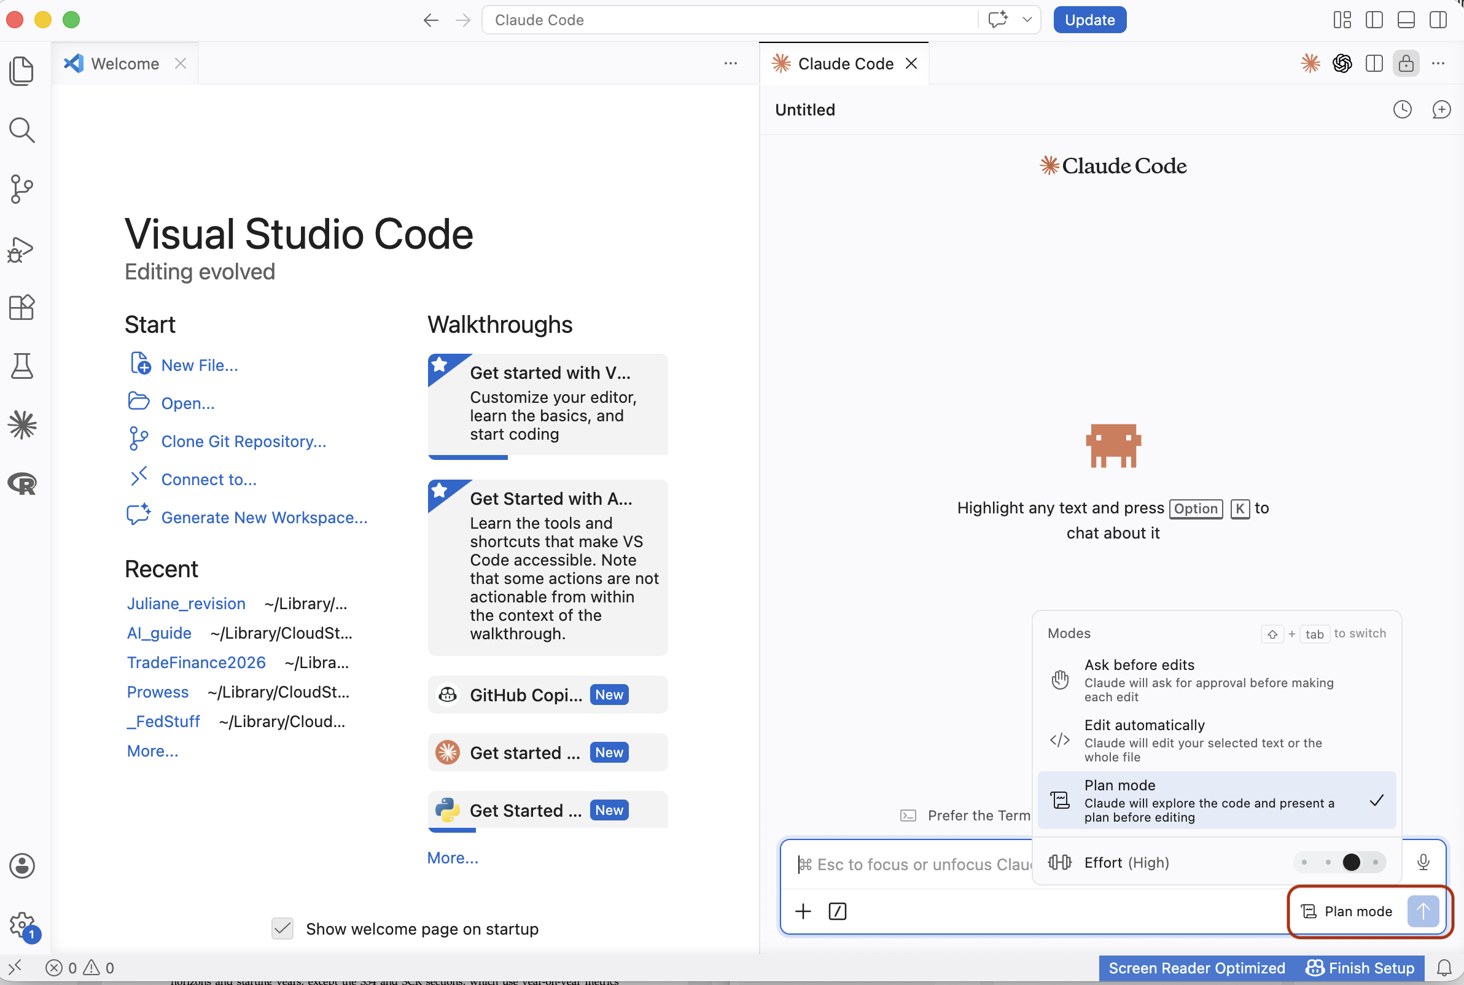
Task: Open more actions for Claude Code editor
Action: 1438,63
